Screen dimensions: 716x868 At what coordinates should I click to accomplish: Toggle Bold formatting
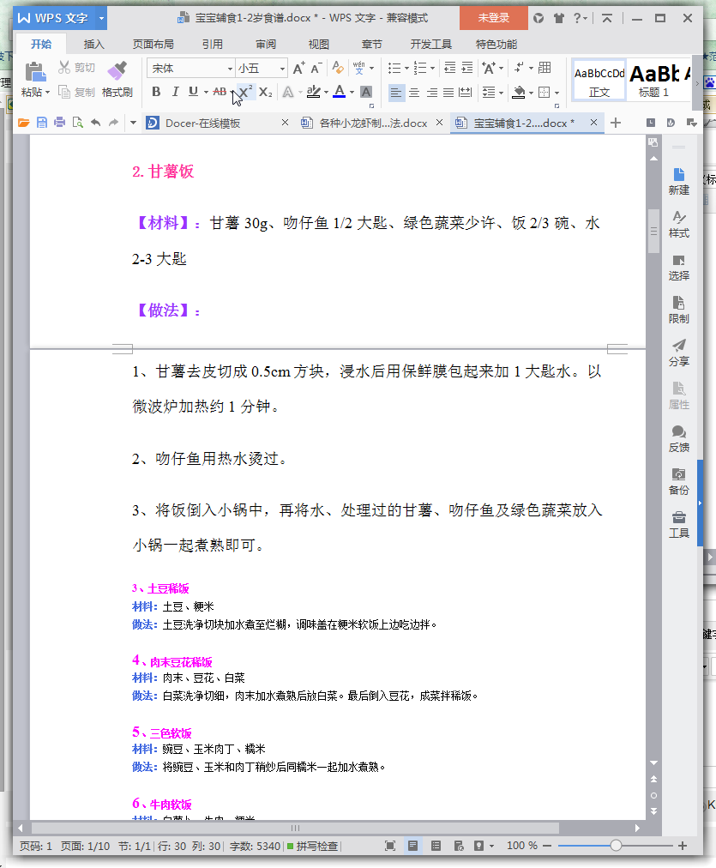156,92
